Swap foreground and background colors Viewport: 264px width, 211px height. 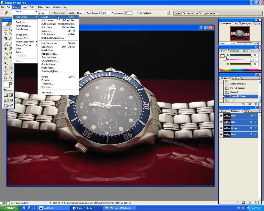point(11,83)
